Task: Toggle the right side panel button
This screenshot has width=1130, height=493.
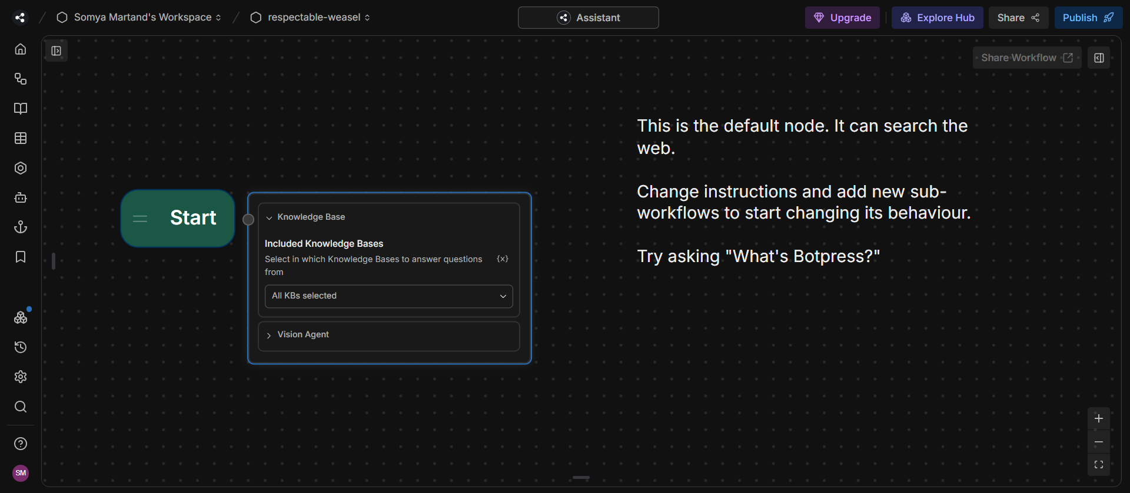Action: coord(1099,58)
